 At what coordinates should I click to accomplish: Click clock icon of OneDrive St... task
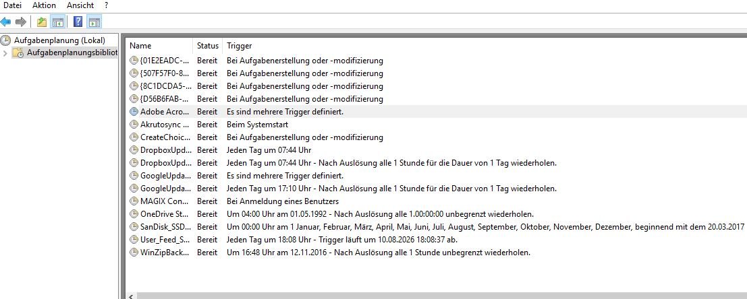pos(134,214)
